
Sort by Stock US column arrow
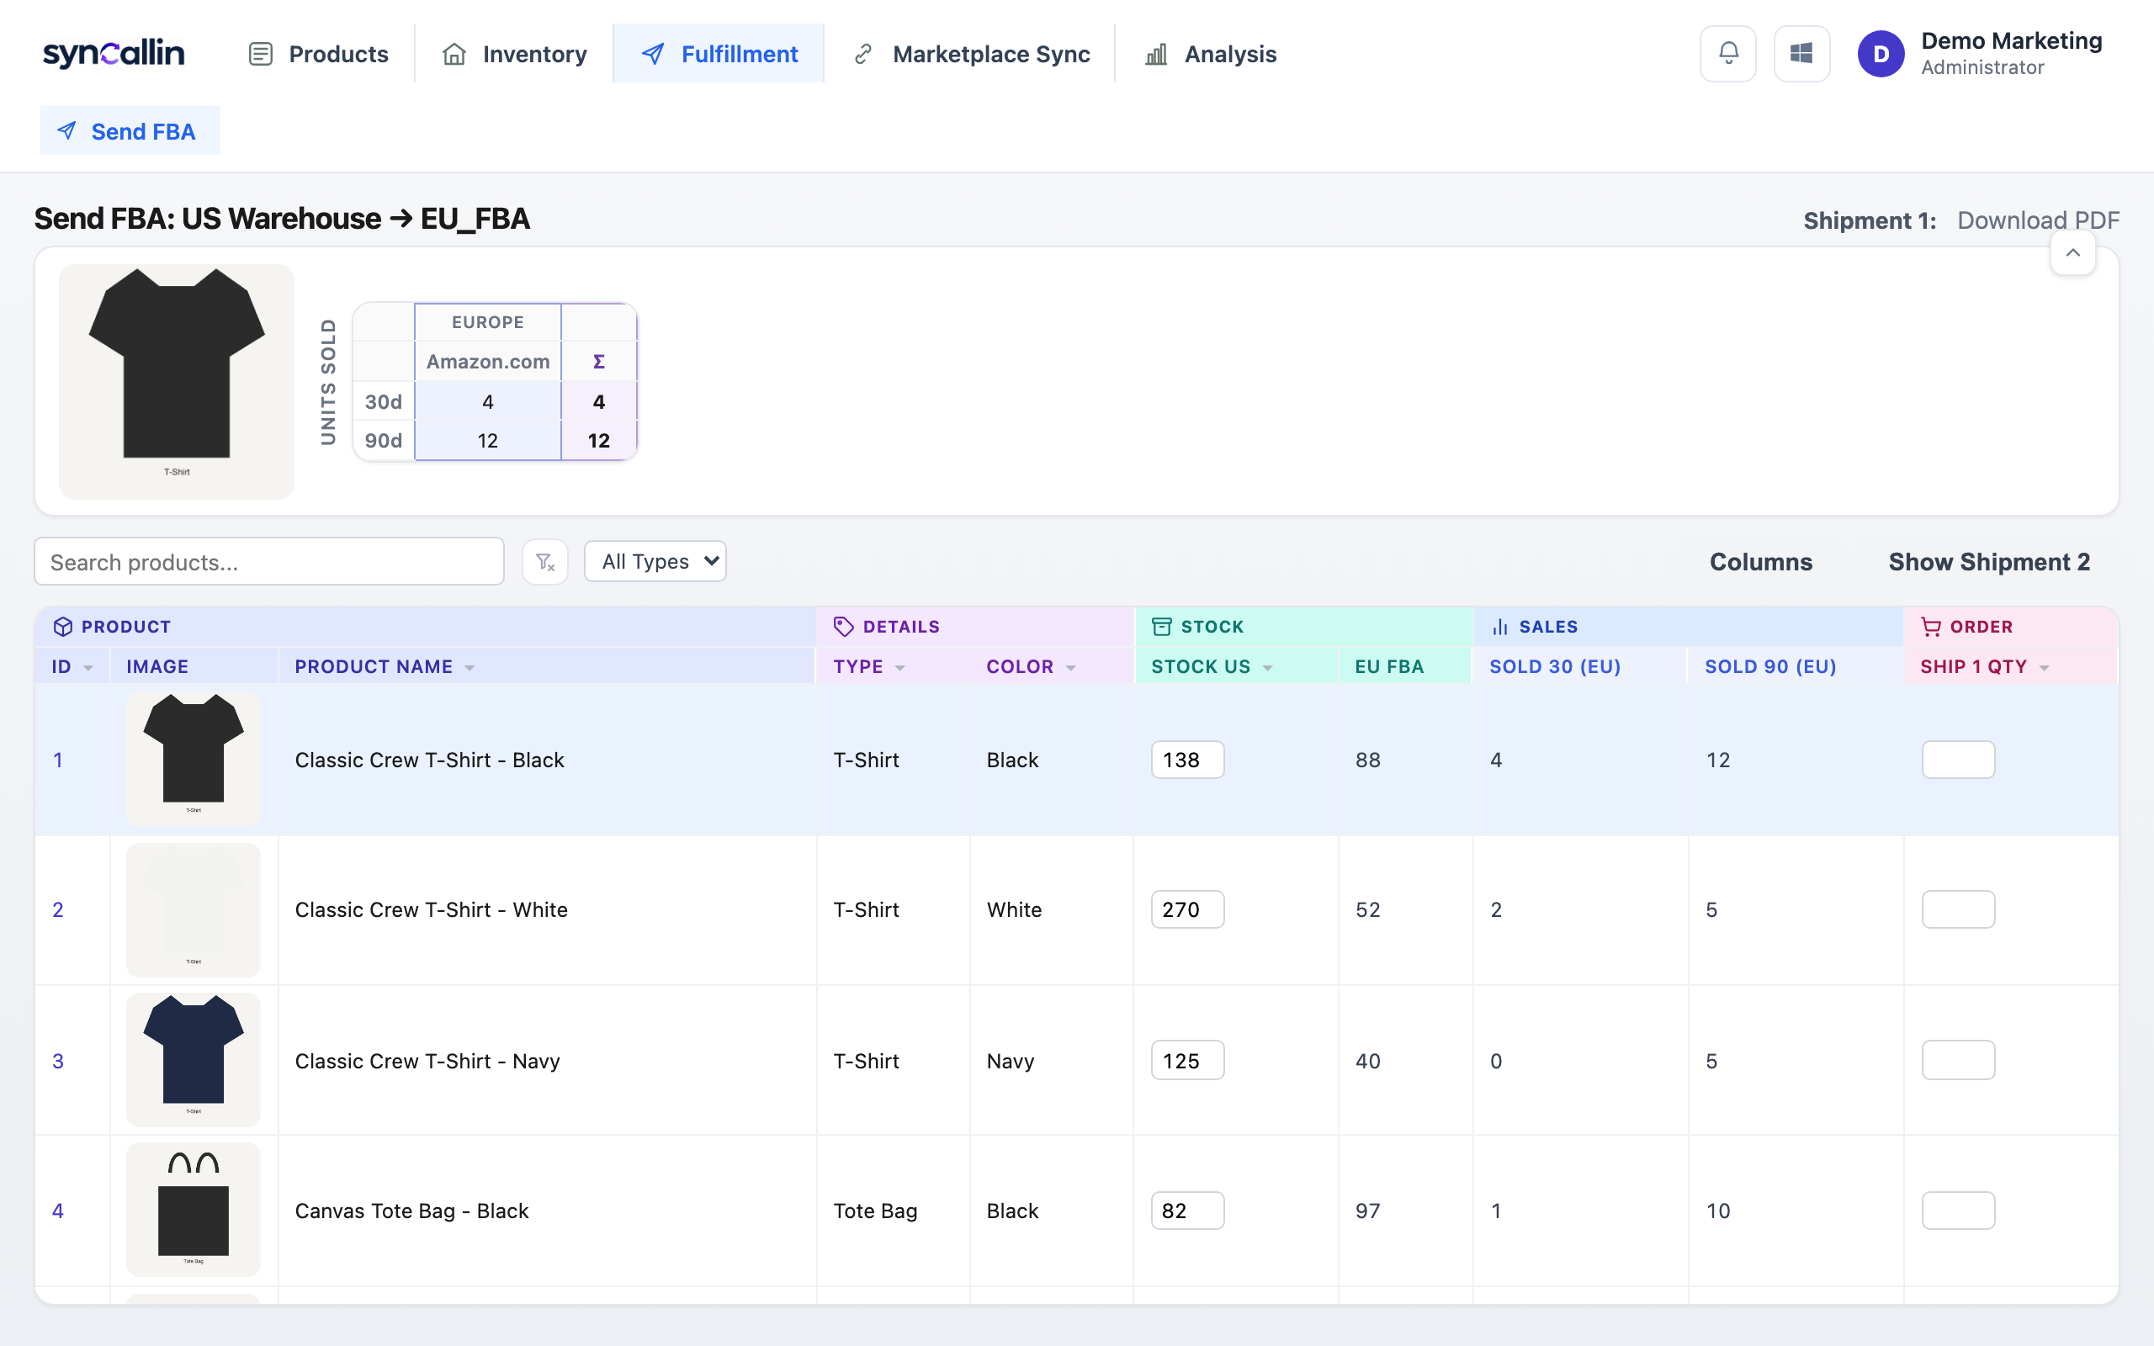pyautogui.click(x=1267, y=668)
